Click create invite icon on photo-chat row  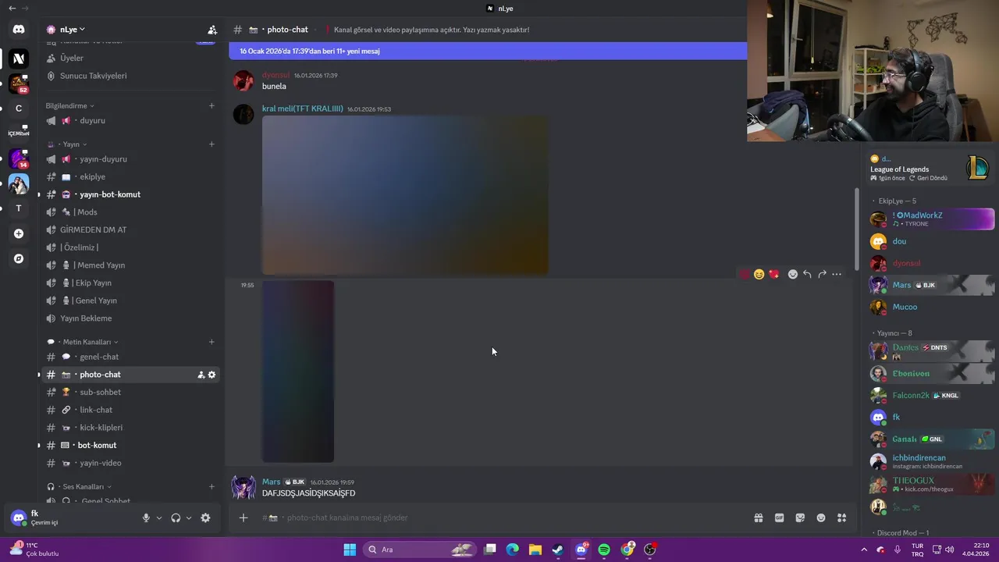click(201, 375)
